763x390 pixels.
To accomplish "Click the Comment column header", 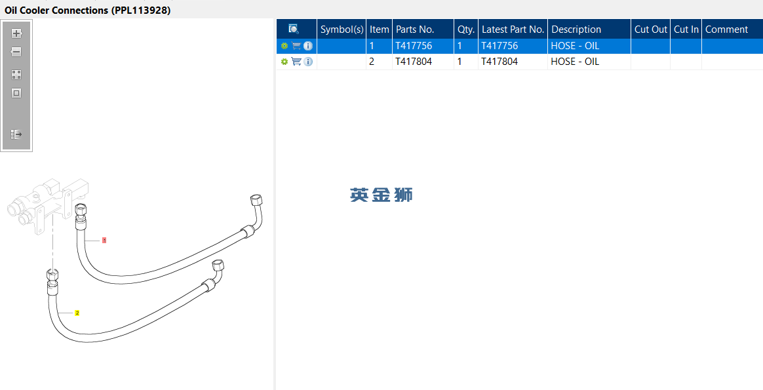I will [x=732, y=29].
